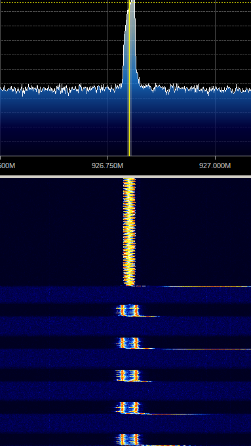Click the horizontal streak ending the long transmission

point(193,286)
